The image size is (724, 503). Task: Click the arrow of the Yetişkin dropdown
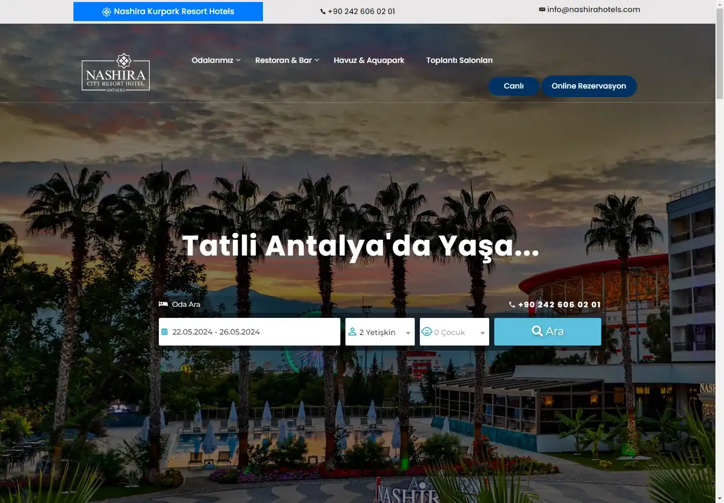[x=408, y=333]
